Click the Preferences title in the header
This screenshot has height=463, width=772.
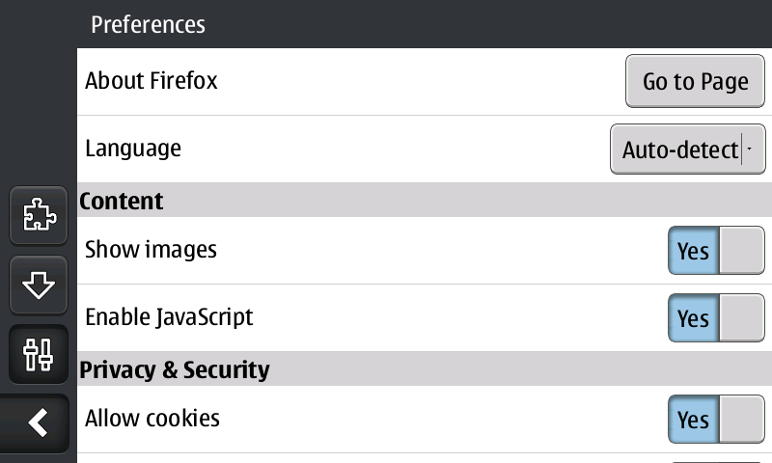pyautogui.click(x=149, y=25)
